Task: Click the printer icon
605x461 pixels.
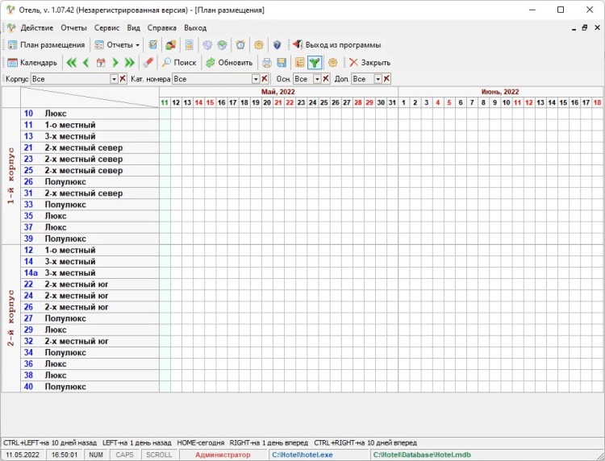Action: tap(267, 62)
